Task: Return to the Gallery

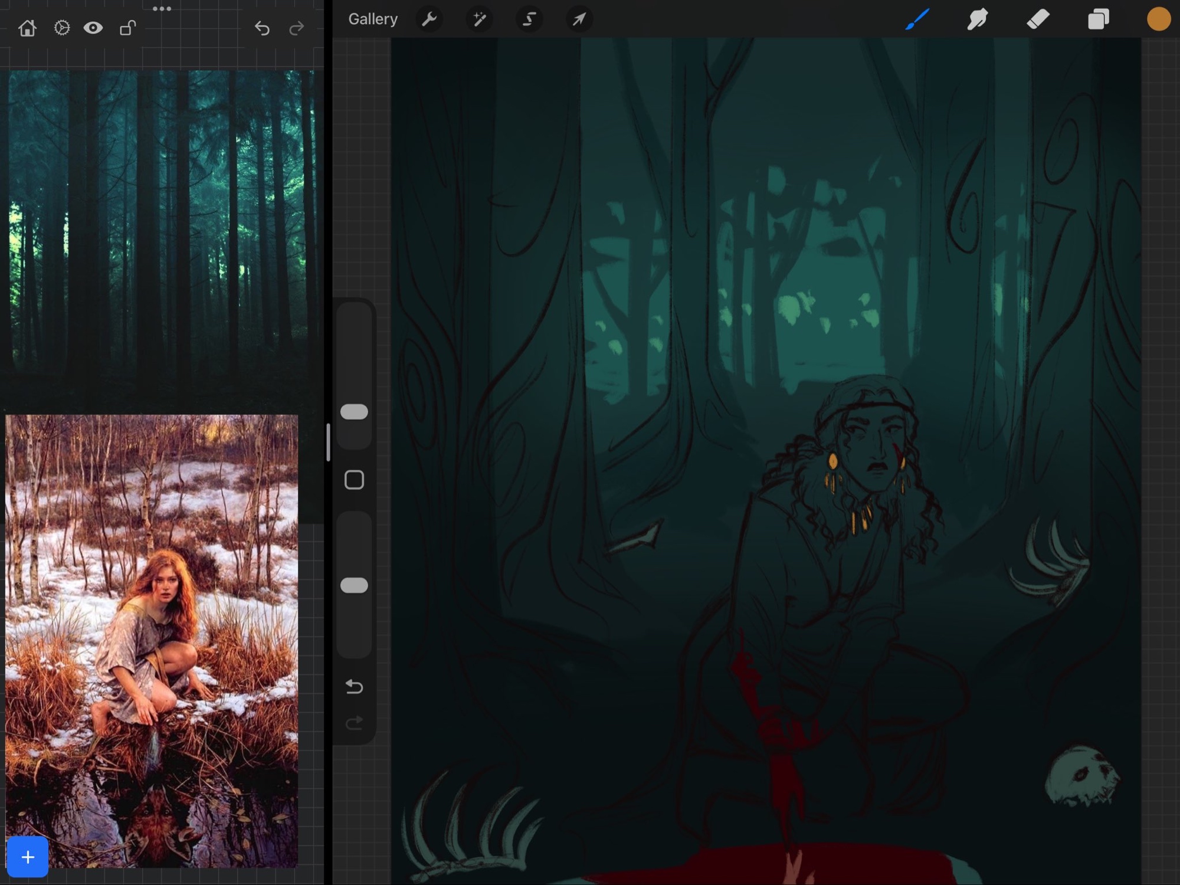Action: pyautogui.click(x=373, y=19)
